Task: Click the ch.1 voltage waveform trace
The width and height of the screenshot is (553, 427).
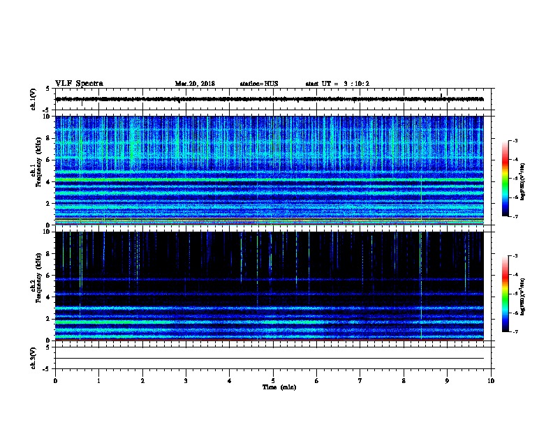Action: [x=270, y=99]
